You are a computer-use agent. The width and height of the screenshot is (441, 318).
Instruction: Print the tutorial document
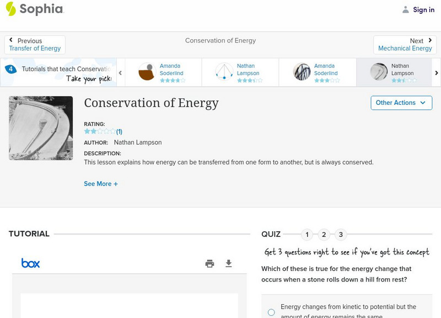coord(209,263)
